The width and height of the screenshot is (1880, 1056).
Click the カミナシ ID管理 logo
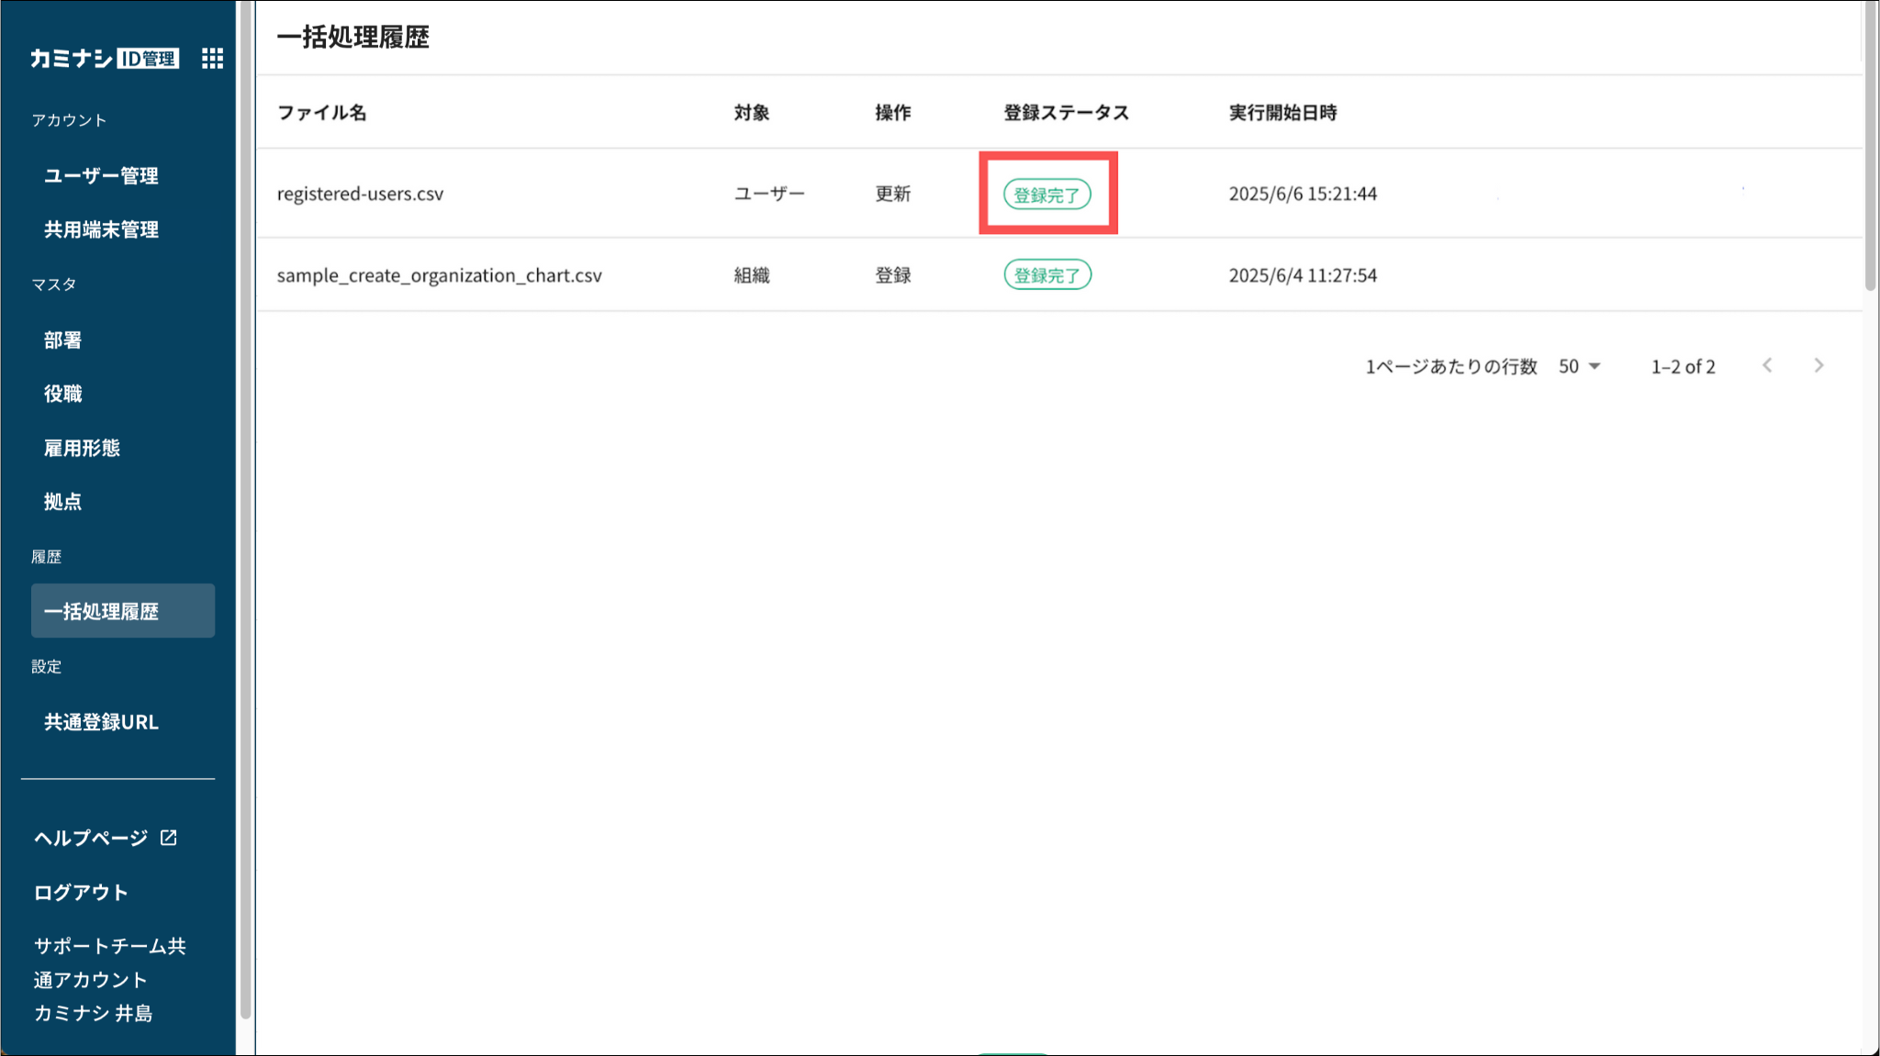click(104, 59)
